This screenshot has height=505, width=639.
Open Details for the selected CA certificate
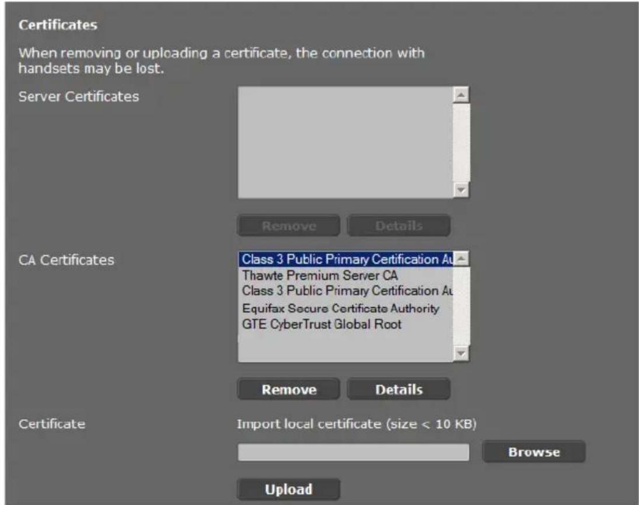coord(399,389)
